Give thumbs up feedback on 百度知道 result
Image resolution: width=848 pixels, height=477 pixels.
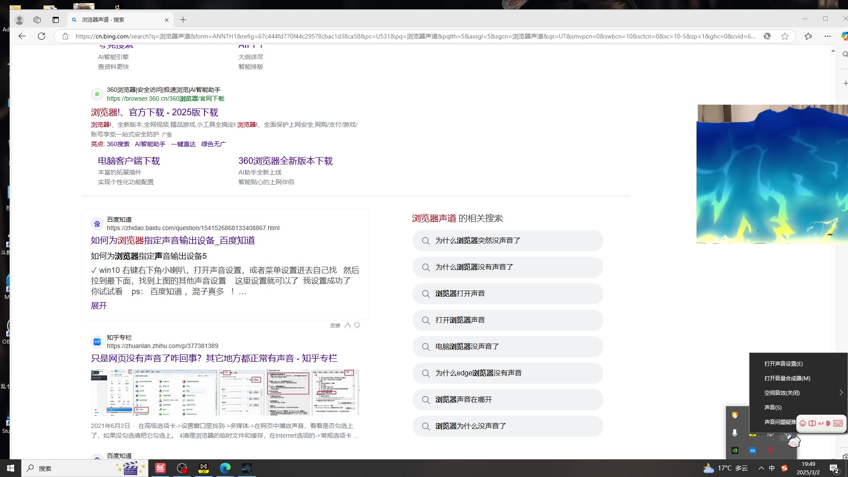348,326
